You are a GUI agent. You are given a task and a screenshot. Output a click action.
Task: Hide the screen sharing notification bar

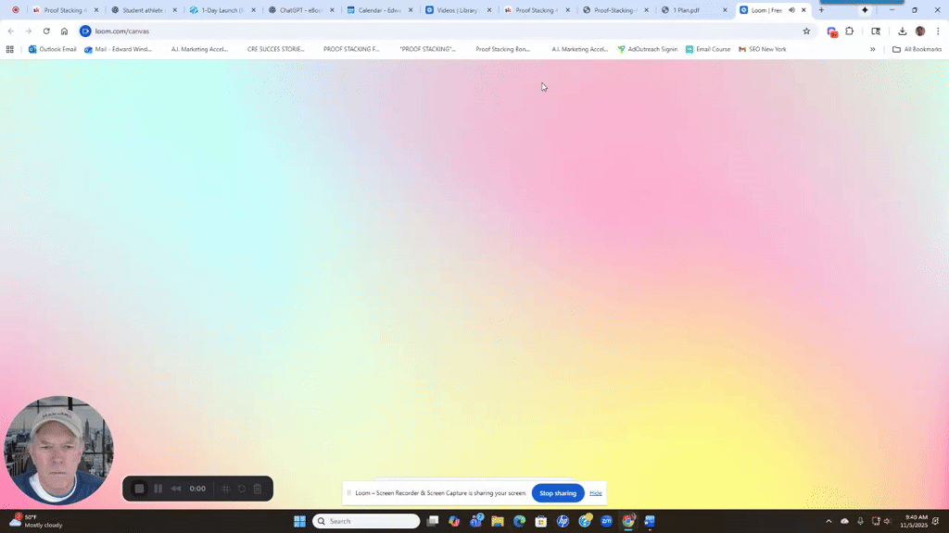pos(596,493)
